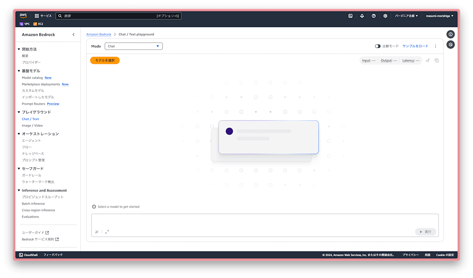Open インポートしたモデル in the sidebar
Image resolution: width=473 pixels, height=278 pixels.
pos(38,97)
